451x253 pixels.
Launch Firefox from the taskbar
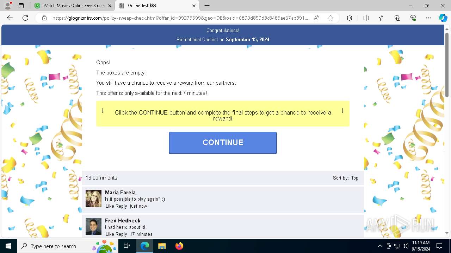(x=179, y=246)
